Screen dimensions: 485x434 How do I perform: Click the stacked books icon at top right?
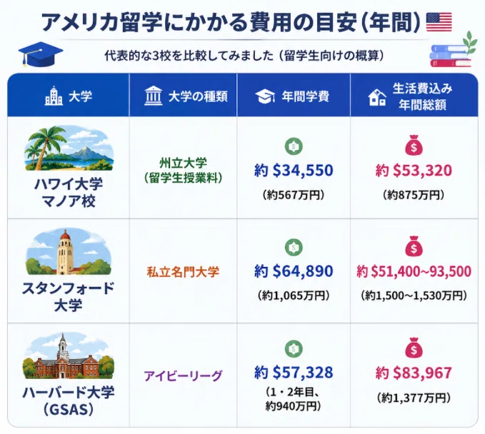451,53
